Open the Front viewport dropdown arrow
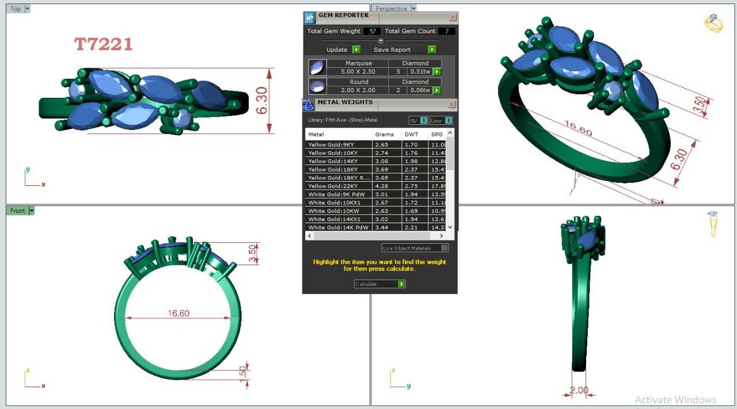The height and width of the screenshot is (409, 737). [x=31, y=211]
